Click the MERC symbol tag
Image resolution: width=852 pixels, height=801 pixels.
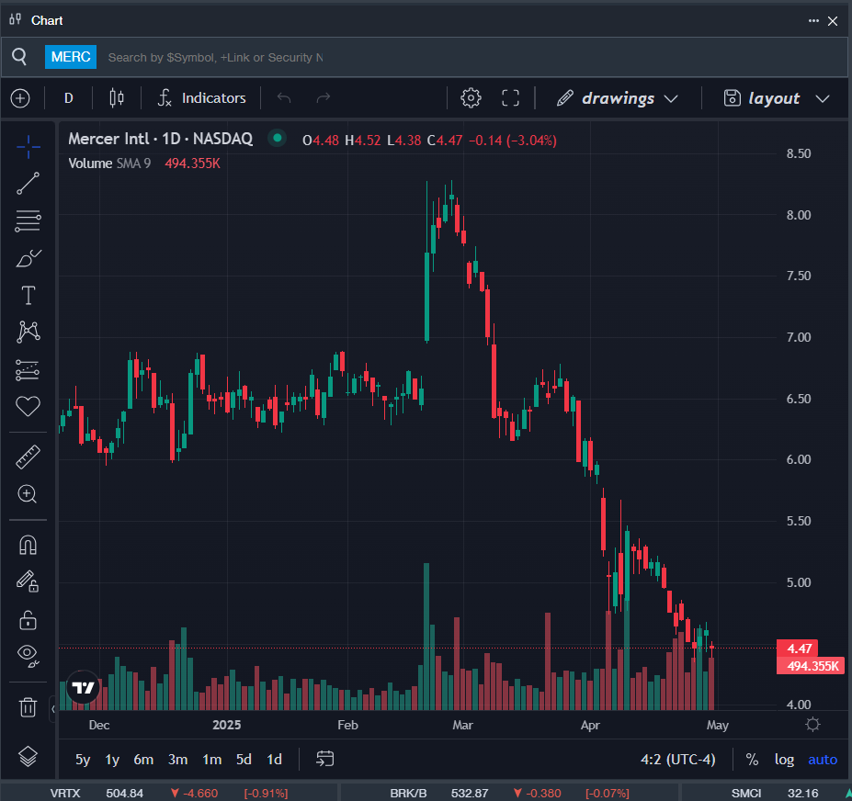[71, 57]
